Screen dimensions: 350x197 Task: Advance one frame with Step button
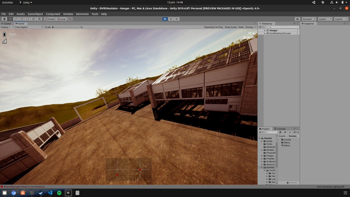[177, 19]
